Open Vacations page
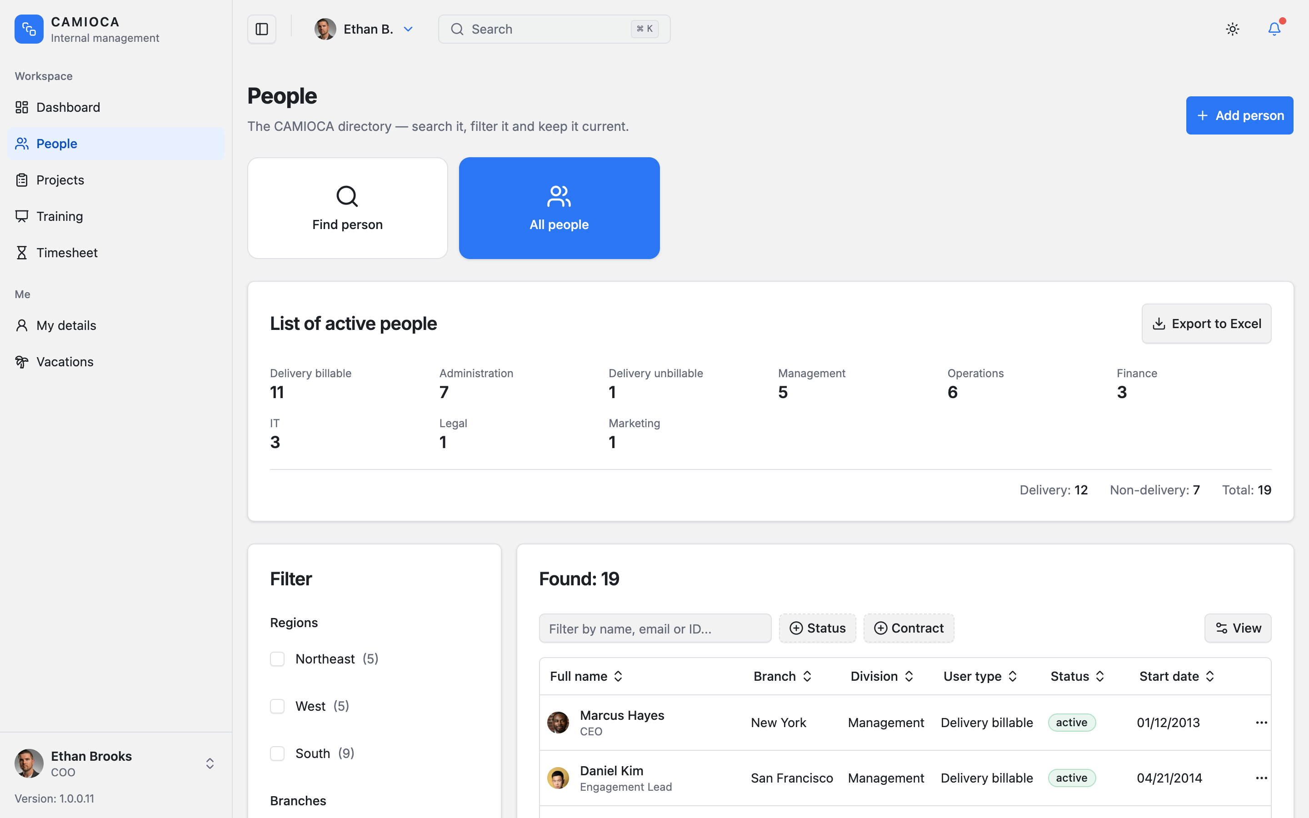1309x818 pixels. click(x=116, y=361)
